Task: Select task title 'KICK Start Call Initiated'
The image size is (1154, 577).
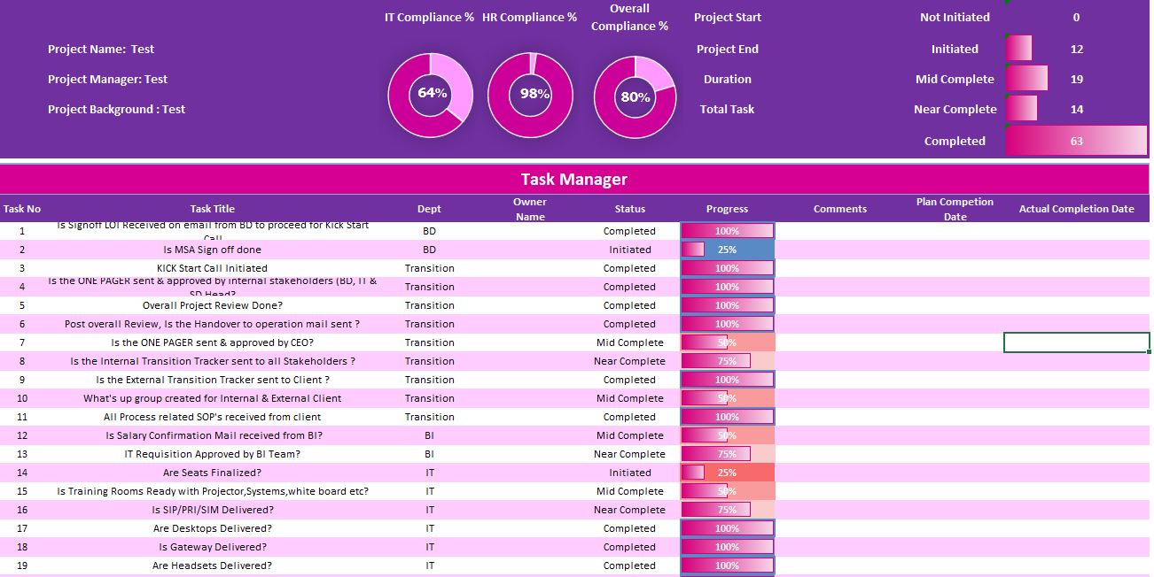Action: pos(213,268)
